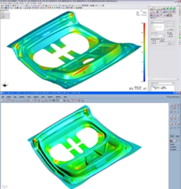Select the first radio option in upper right panel

tap(168, 35)
